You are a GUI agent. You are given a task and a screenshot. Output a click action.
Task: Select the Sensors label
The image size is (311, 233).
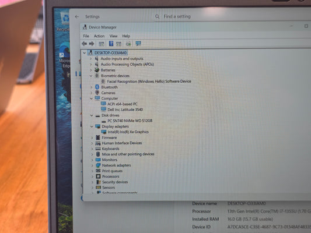(109, 188)
